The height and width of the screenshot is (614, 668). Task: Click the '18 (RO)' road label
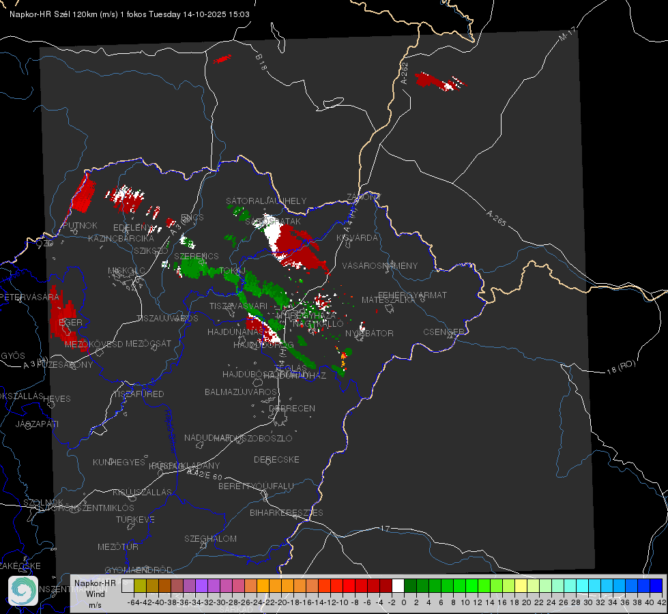(x=621, y=367)
